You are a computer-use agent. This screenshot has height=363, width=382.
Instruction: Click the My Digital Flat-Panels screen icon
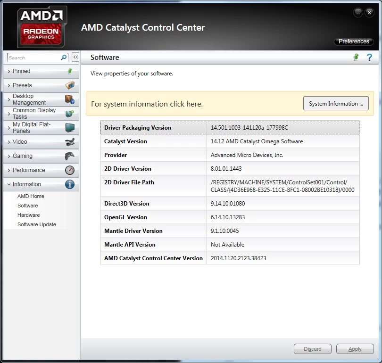[x=70, y=128]
